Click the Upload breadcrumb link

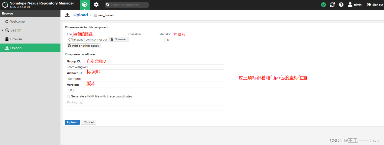pyautogui.click(x=81, y=15)
